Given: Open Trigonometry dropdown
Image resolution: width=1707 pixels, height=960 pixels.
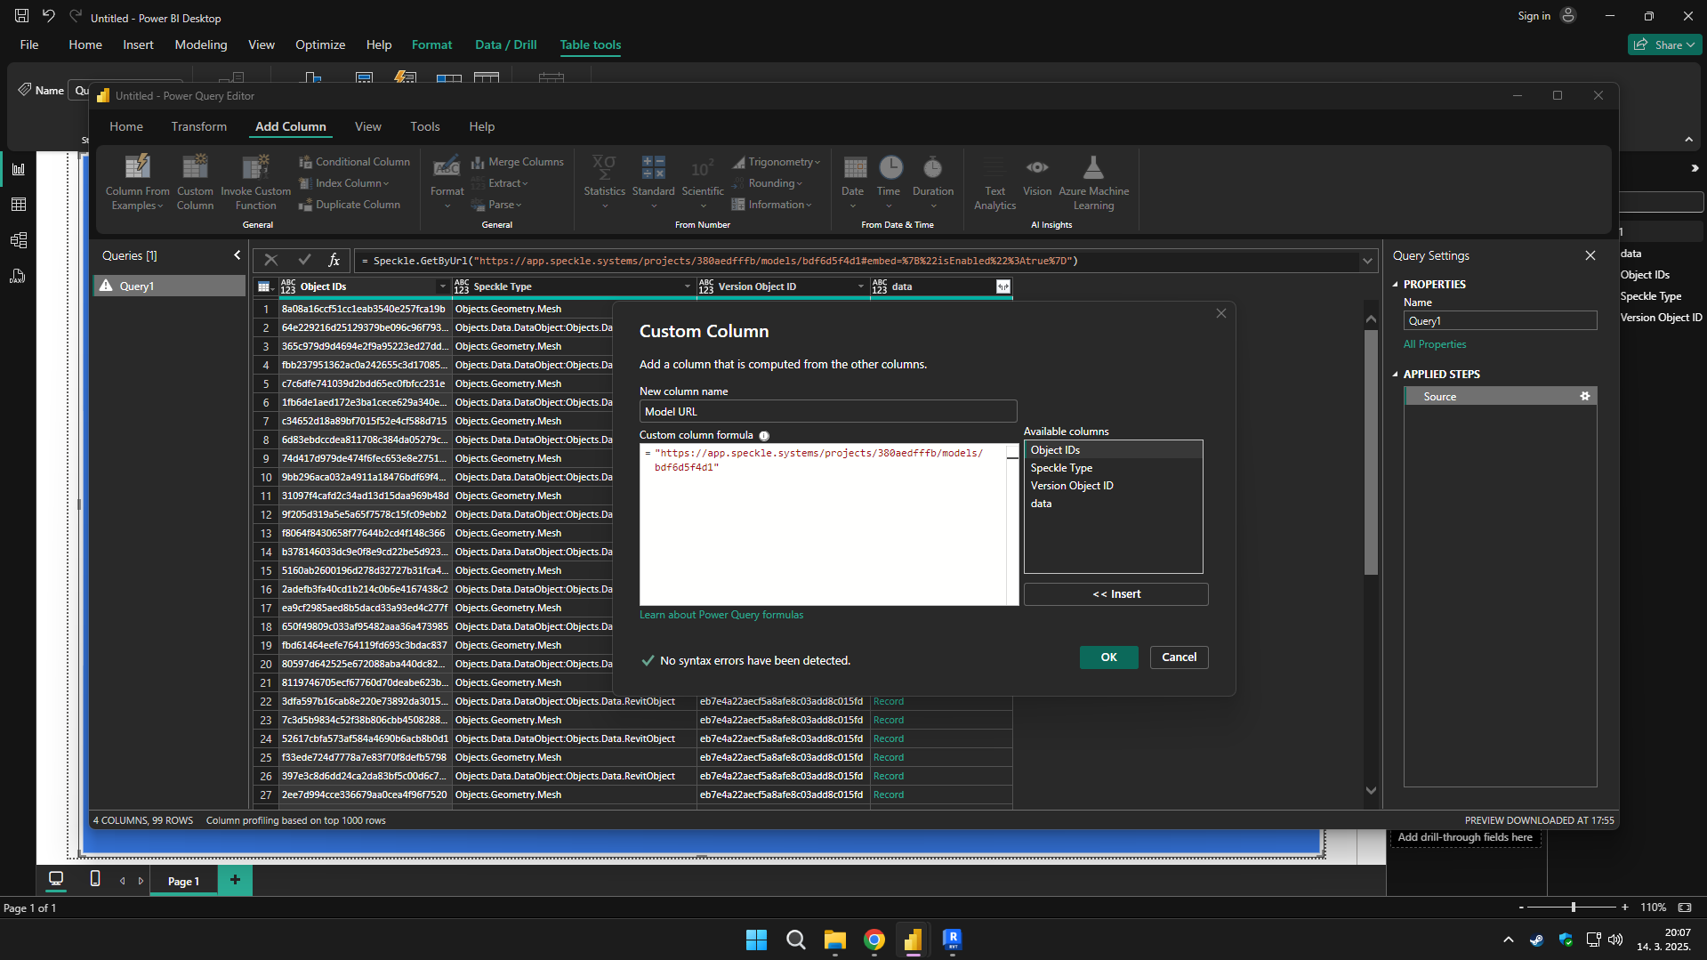Looking at the screenshot, I should (x=776, y=162).
